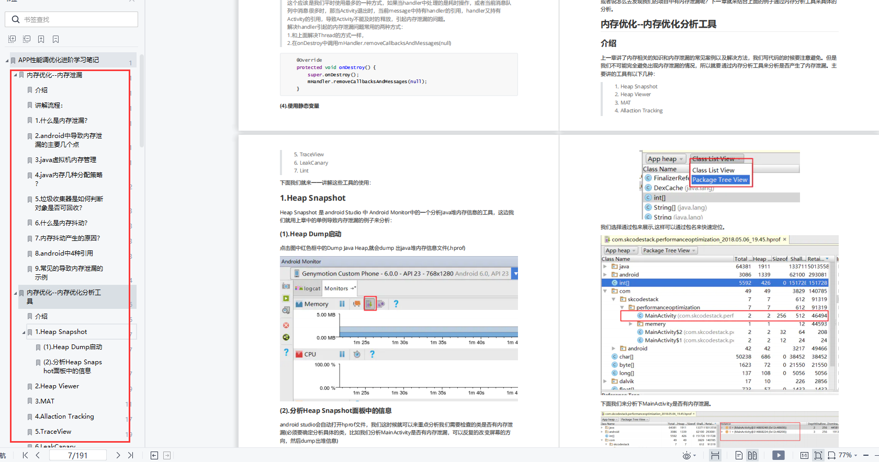The image size is (879, 462).
Task: Click the collapse all bookmarks icon
Action: tap(27, 39)
